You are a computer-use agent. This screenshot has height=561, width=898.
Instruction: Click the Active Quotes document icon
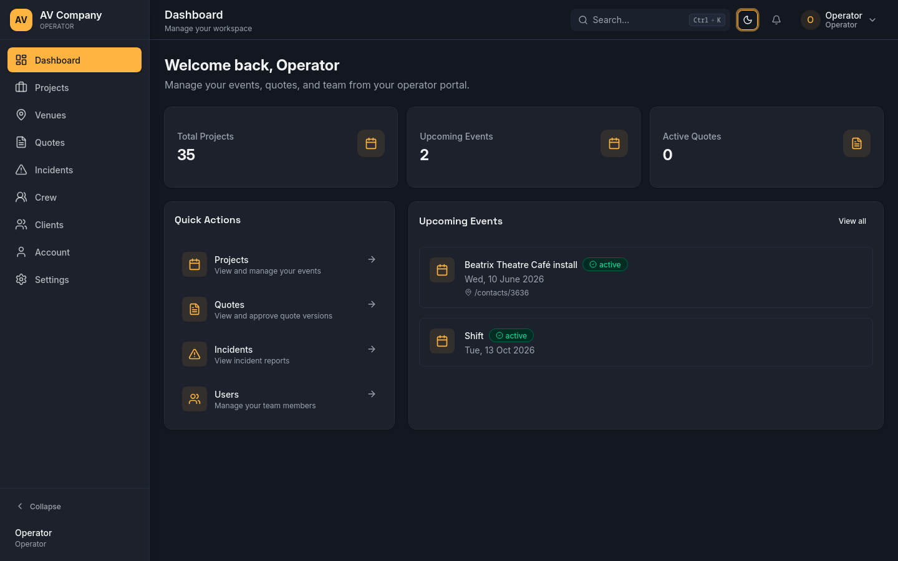(857, 143)
